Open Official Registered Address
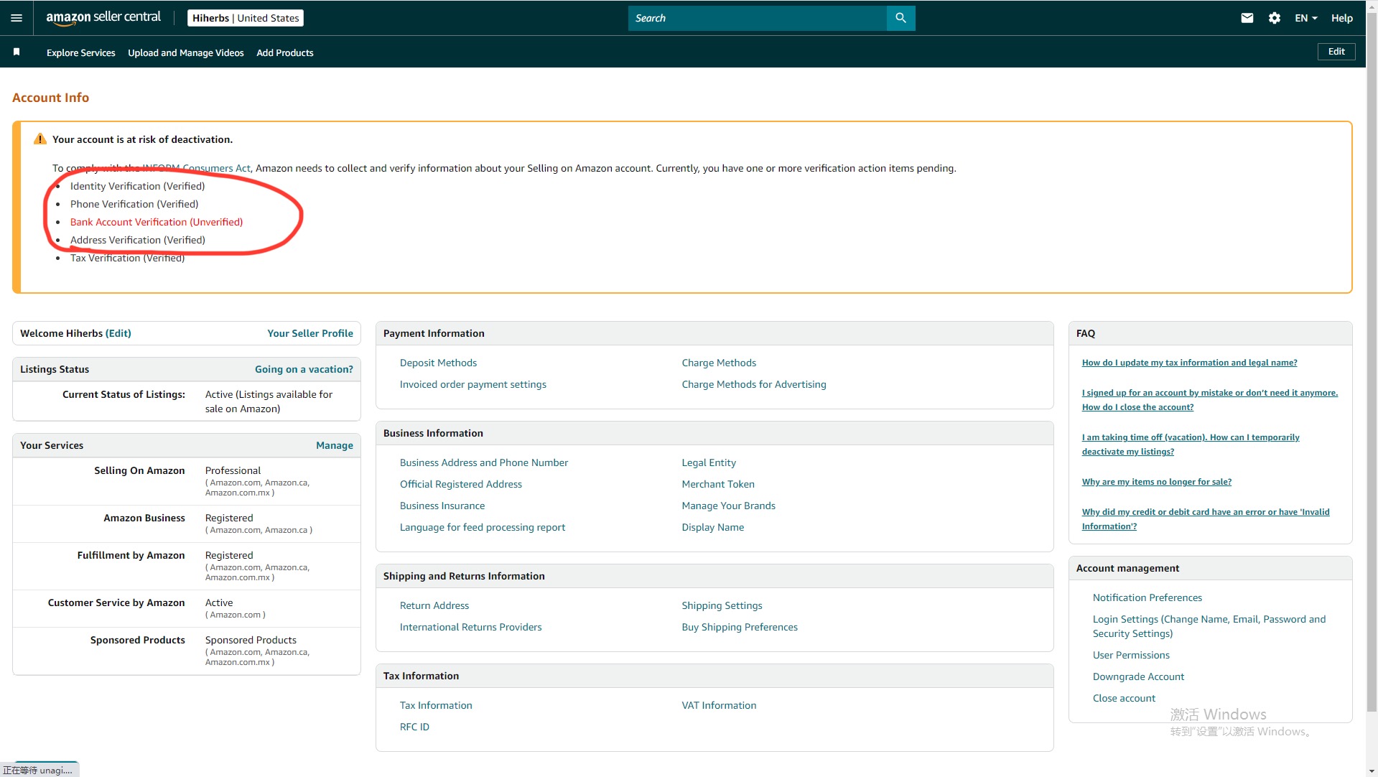Screen dimensions: 1378x777 461,484
